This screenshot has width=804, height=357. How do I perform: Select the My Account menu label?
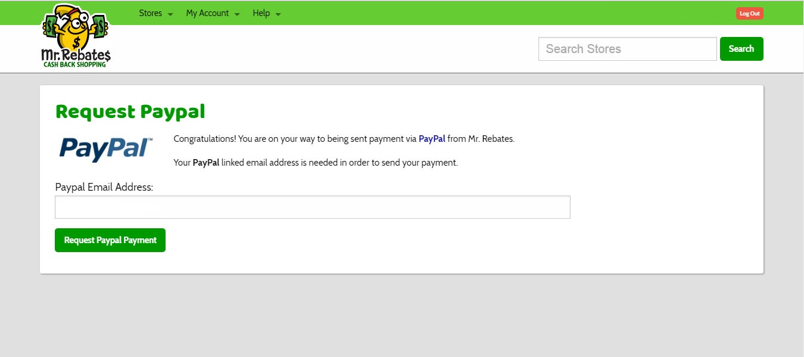[x=207, y=13]
